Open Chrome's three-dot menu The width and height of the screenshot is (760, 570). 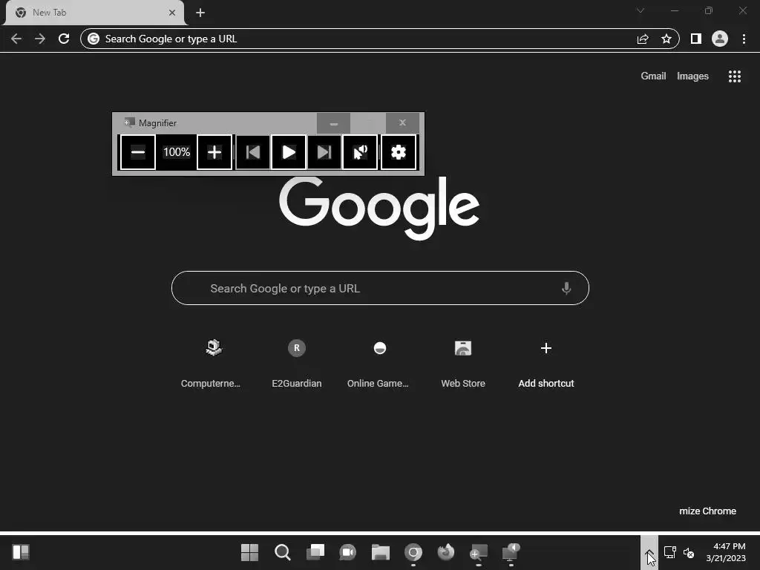(x=744, y=39)
